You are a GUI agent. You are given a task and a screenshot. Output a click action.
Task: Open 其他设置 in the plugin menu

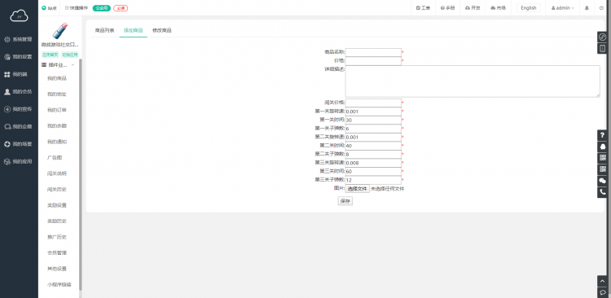tap(57, 269)
